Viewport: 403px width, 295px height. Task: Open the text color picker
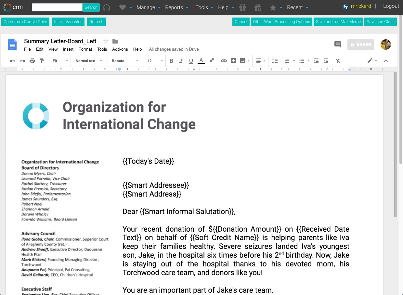pyautogui.click(x=201, y=61)
